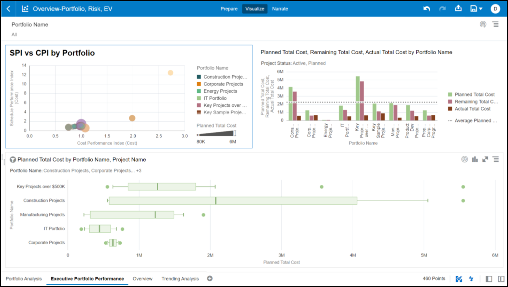The width and height of the screenshot is (508, 287).
Task: Switch to Narrate mode
Action: click(x=280, y=9)
